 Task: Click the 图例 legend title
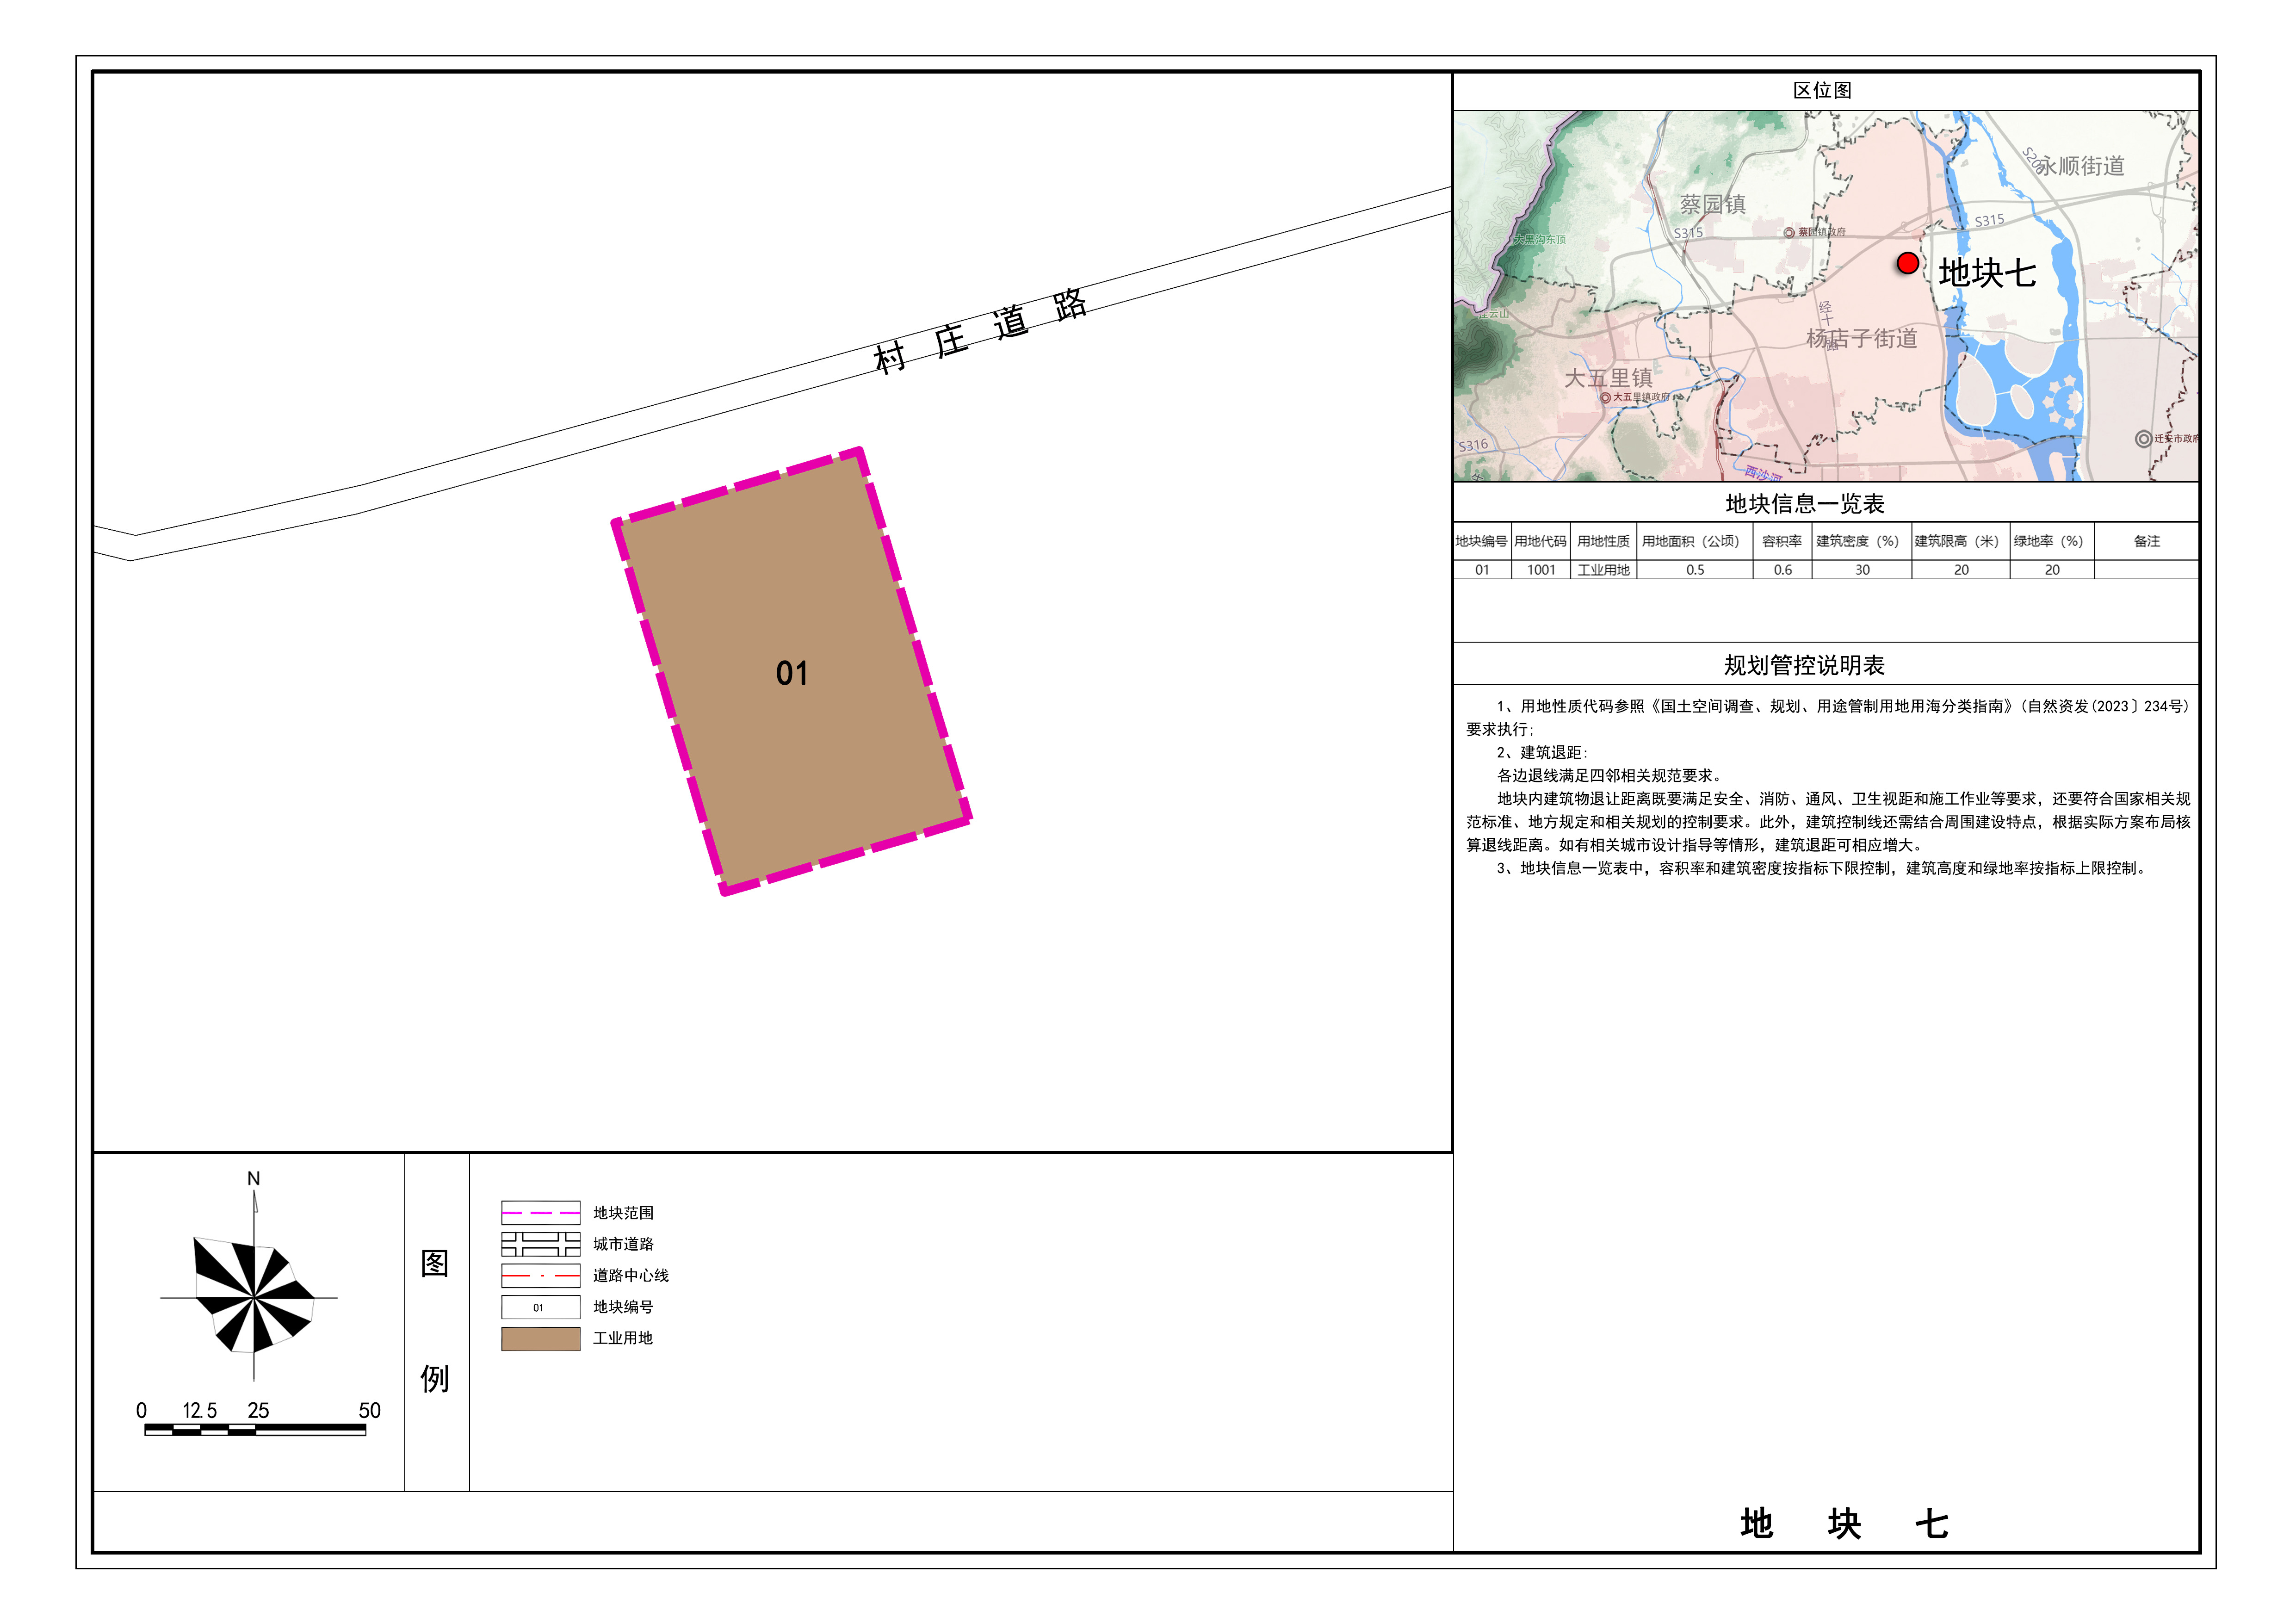tap(435, 1321)
